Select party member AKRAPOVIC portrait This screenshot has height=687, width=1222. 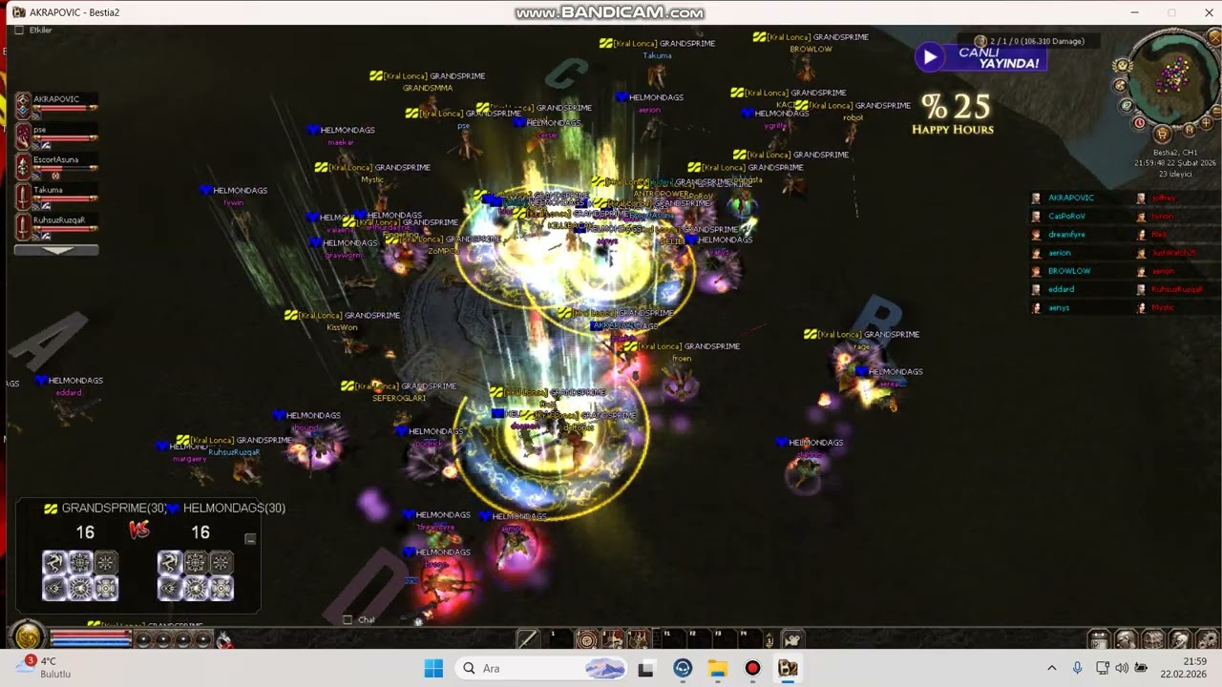click(x=23, y=105)
